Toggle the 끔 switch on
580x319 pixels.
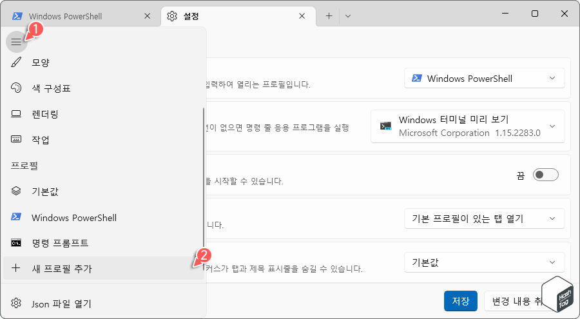(546, 175)
